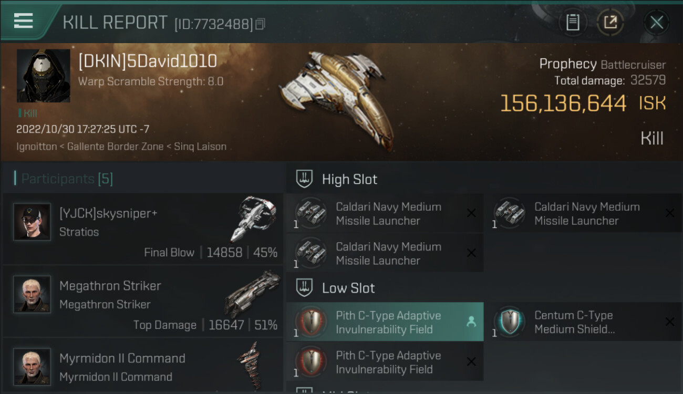
Task: Click the Prophecy ship image
Action: 336,97
